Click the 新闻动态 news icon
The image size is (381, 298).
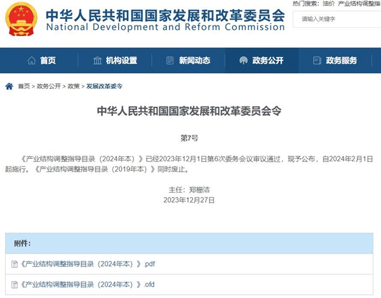[x=170, y=60]
